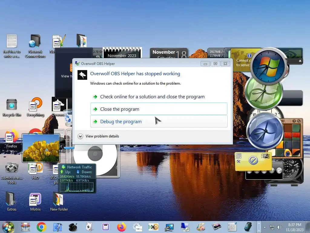The image size is (310, 233).
Task: Open the card terminal taskbar icon
Action: [248, 227]
